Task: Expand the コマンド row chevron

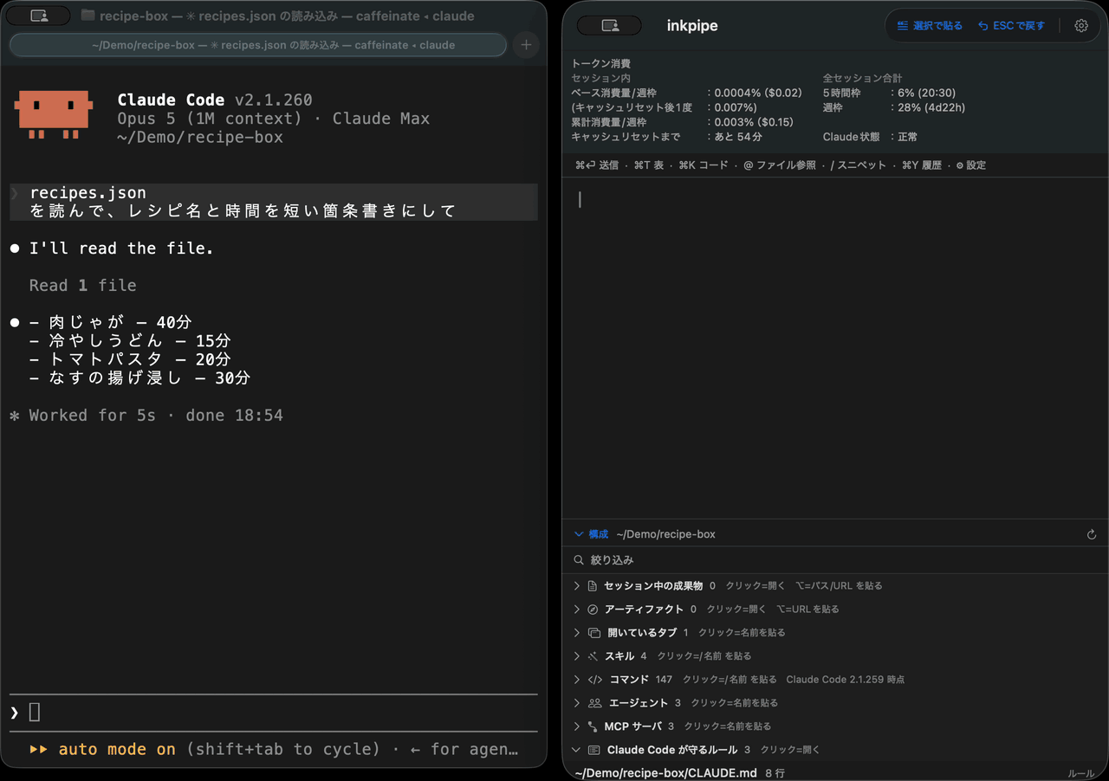Action: [x=577, y=680]
